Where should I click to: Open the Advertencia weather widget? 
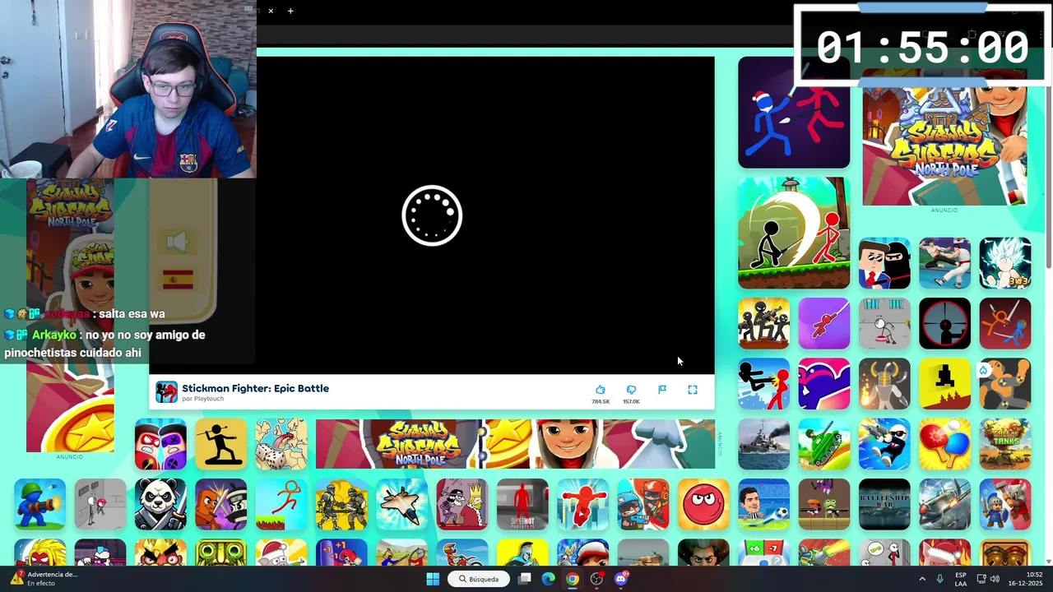(45, 579)
